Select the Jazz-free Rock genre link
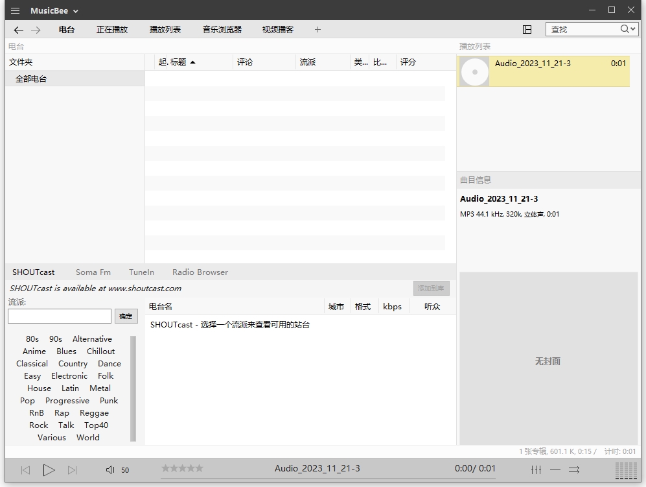 tap(38, 425)
